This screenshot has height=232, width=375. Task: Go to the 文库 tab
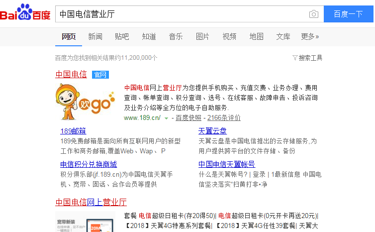pyautogui.click(x=283, y=37)
